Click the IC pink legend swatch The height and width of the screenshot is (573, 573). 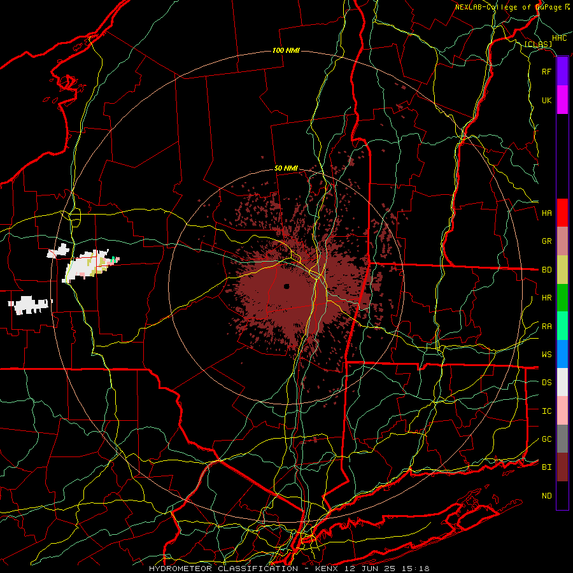(562, 411)
